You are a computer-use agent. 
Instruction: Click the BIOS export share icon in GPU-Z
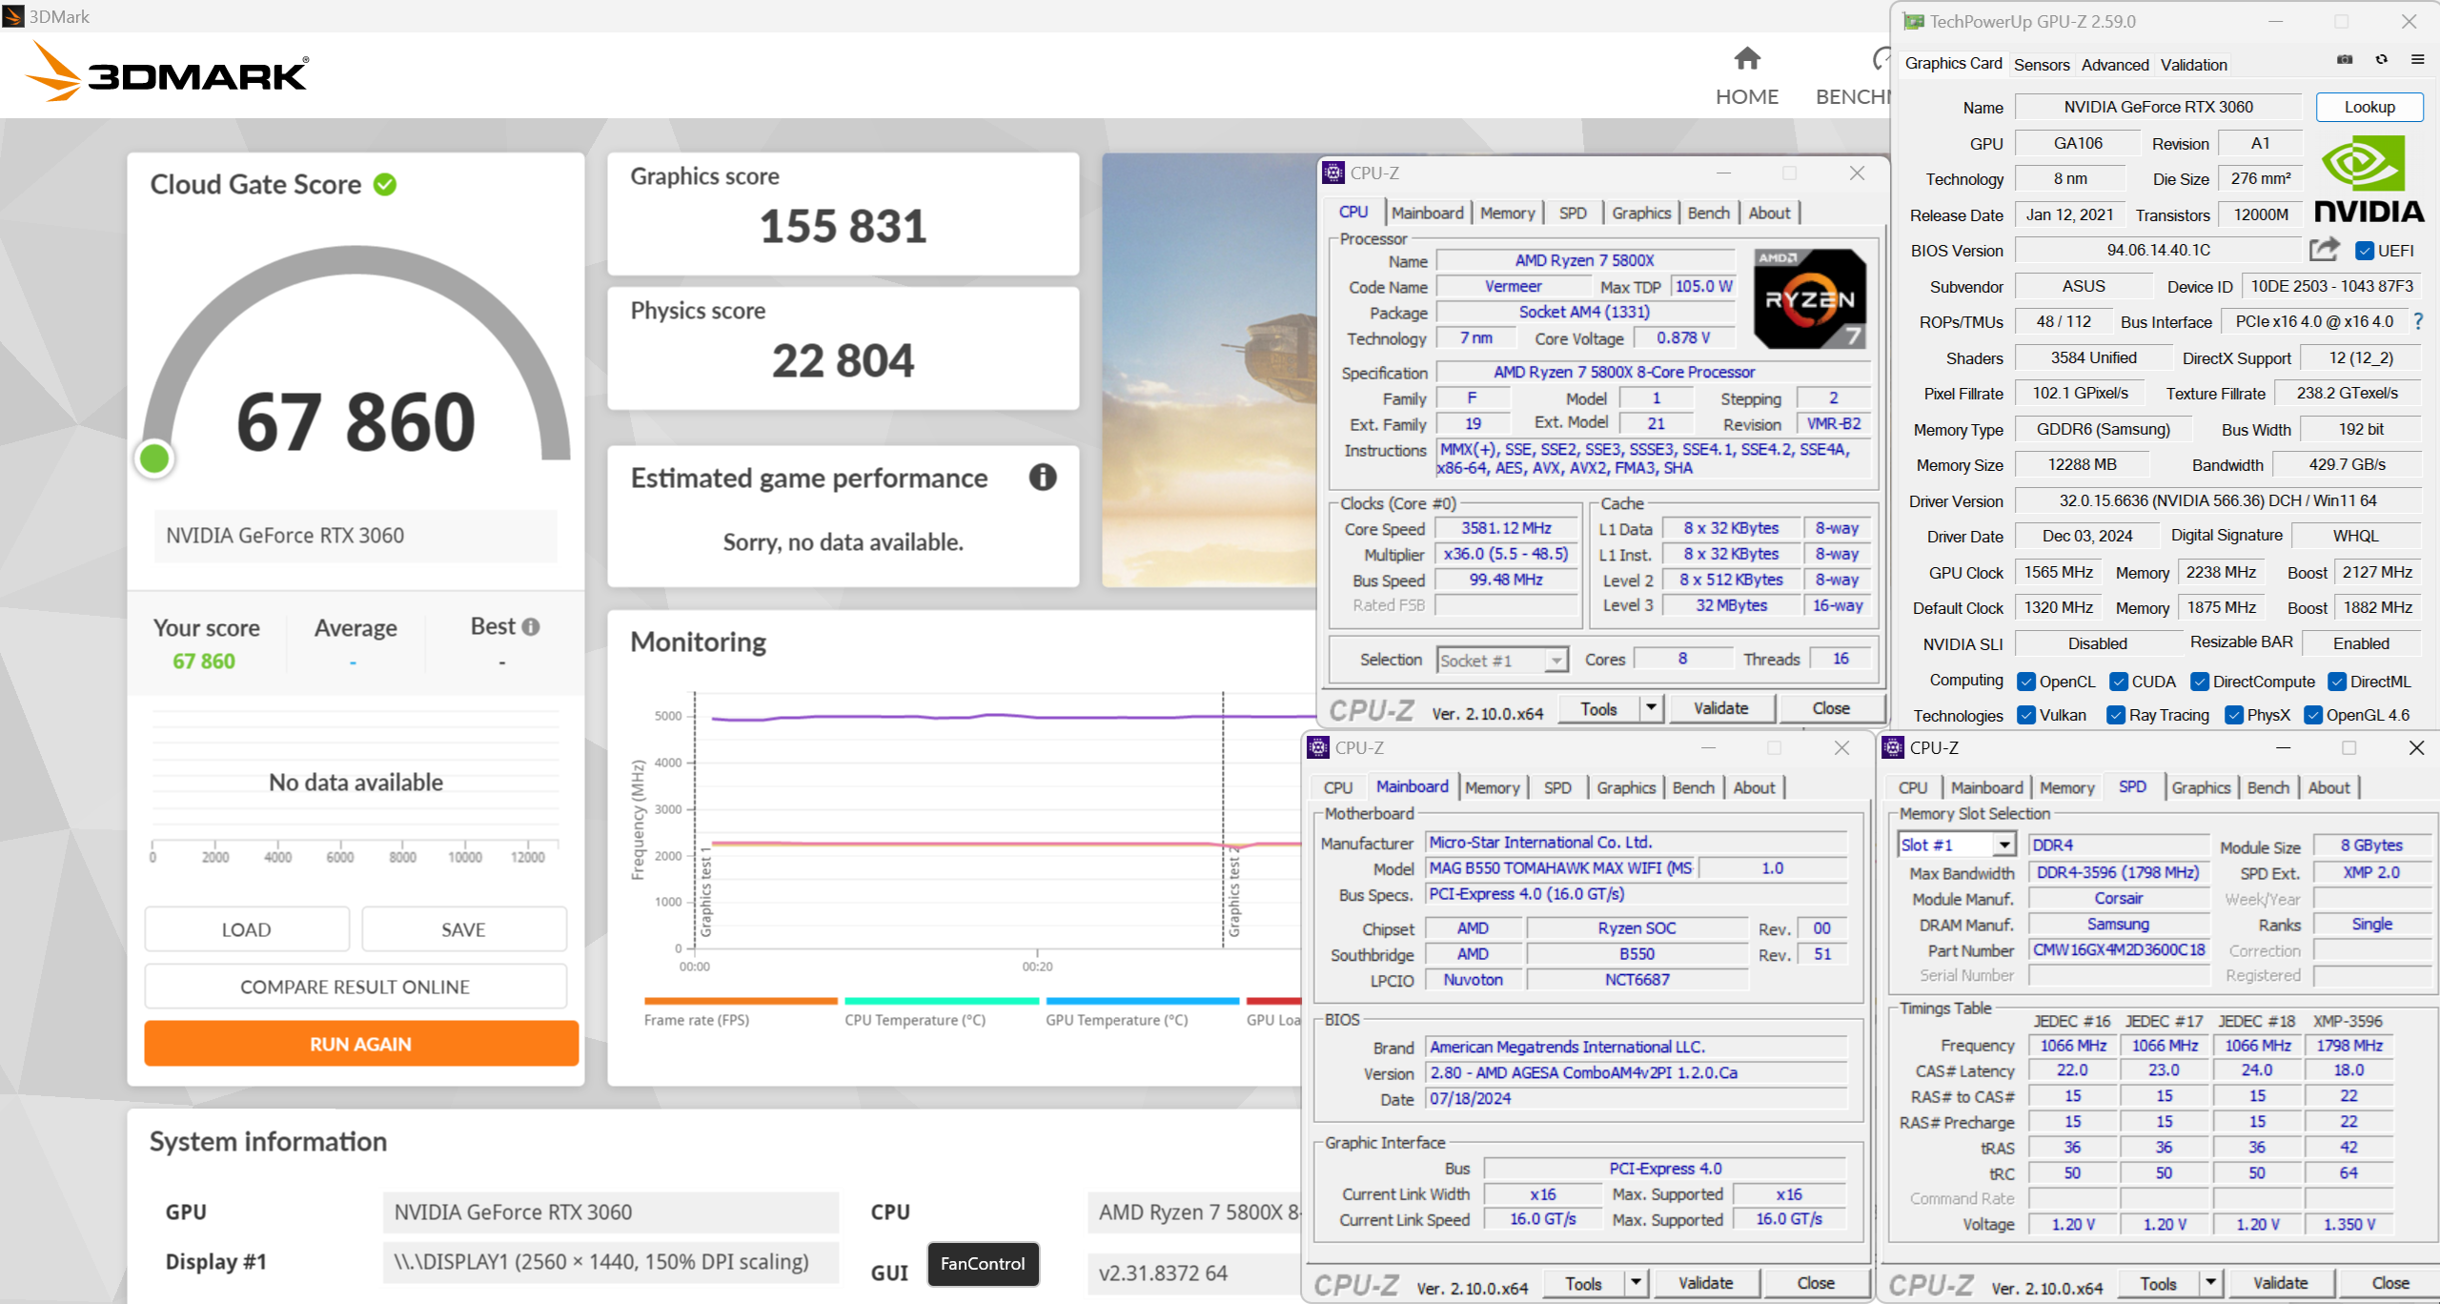pyautogui.click(x=2324, y=250)
